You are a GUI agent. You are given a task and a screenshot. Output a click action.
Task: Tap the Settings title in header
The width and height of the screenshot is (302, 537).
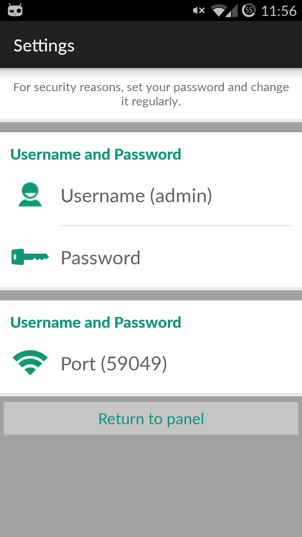point(44,46)
